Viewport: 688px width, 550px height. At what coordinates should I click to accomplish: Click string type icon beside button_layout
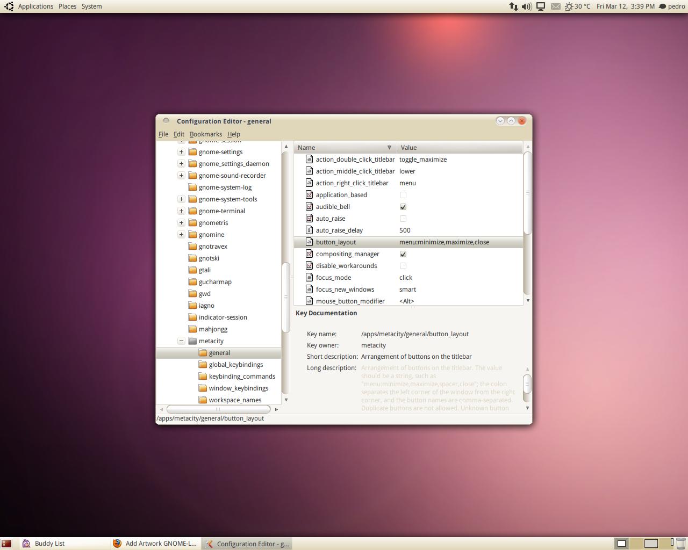pos(309,242)
